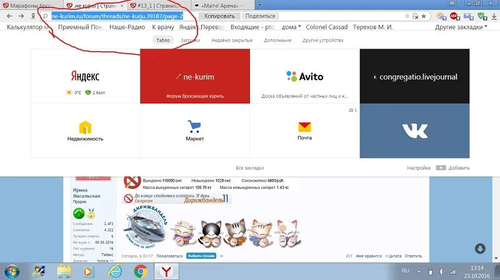Open the green shield Adguard extension
This screenshot has height=280, width=500.
click(482, 16)
